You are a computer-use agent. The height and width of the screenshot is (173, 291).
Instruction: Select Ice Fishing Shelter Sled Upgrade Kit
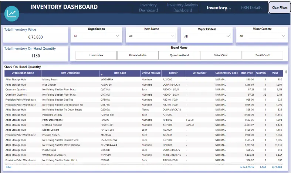tap(62, 105)
